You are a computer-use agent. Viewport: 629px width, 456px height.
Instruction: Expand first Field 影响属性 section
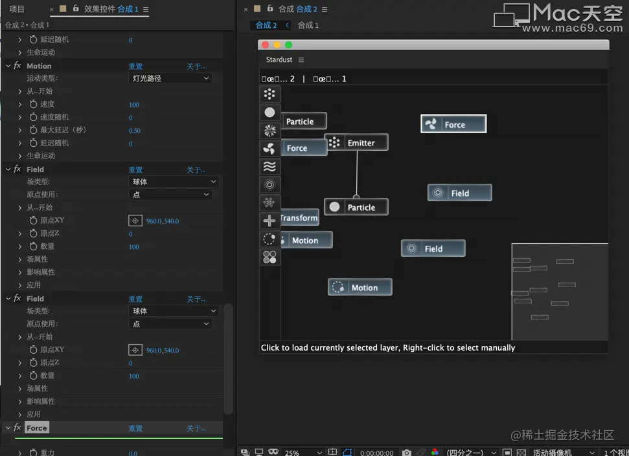19,272
